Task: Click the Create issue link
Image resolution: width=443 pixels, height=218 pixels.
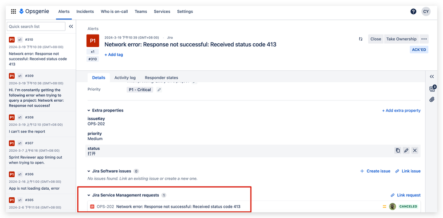Action: click(x=375, y=171)
